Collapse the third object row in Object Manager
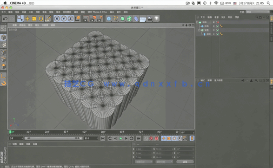This screenshot has height=168, width=273. click(200, 30)
